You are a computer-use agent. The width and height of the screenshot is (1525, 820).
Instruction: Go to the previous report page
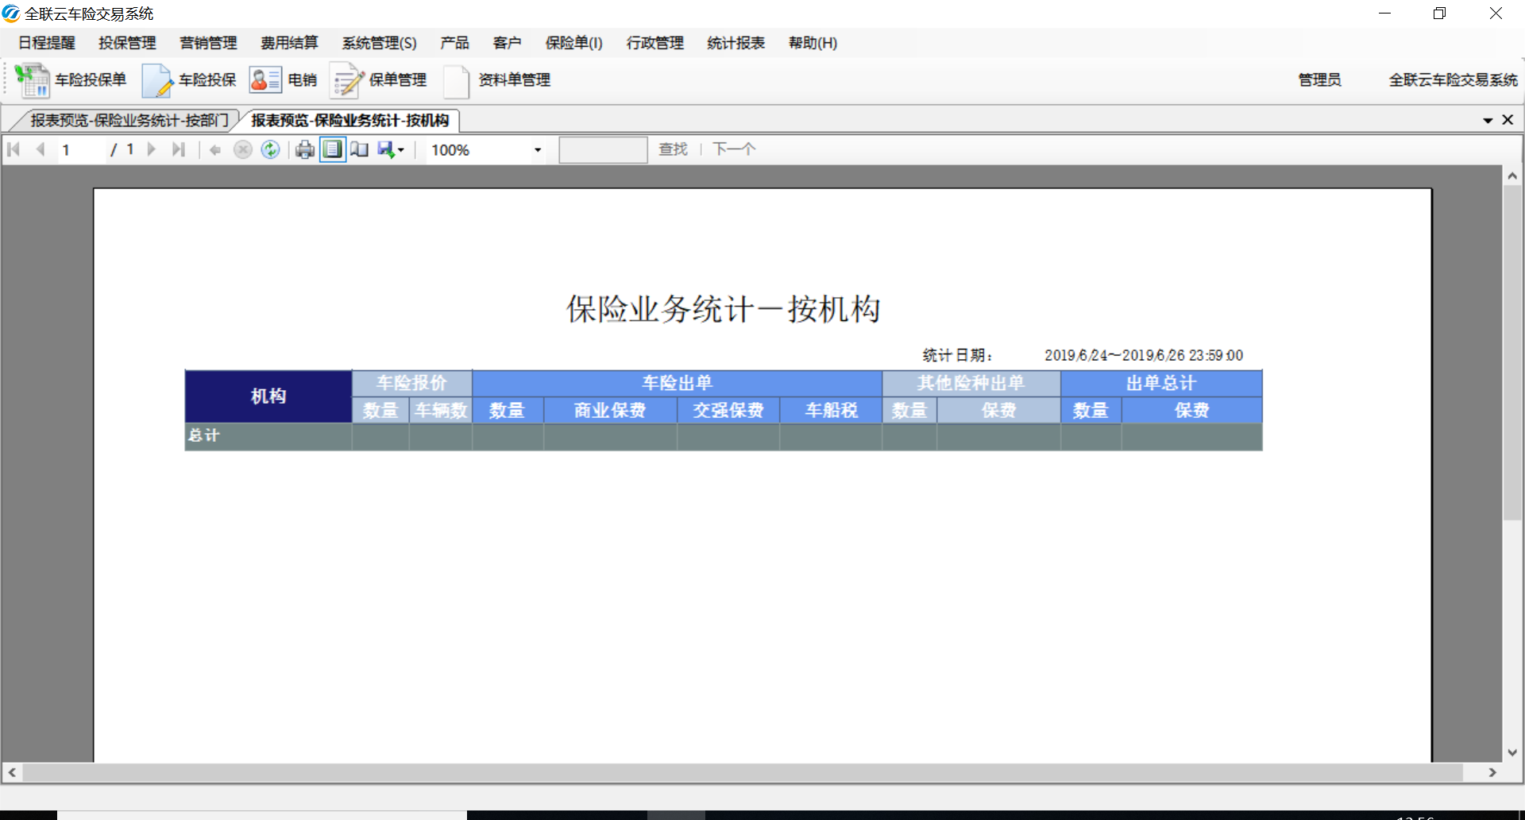tap(41, 149)
